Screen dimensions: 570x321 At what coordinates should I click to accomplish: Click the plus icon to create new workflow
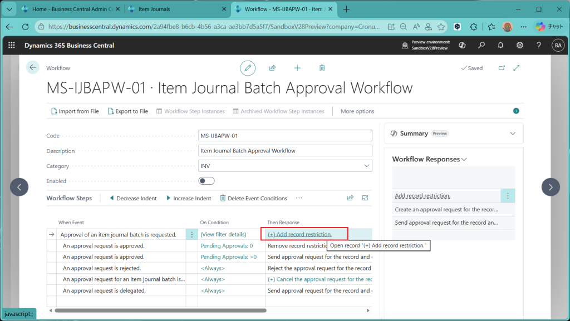point(297,68)
